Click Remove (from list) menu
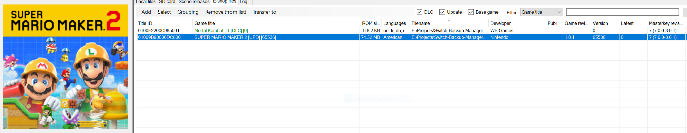Screen dimensions: 687x133 [x=226, y=12]
